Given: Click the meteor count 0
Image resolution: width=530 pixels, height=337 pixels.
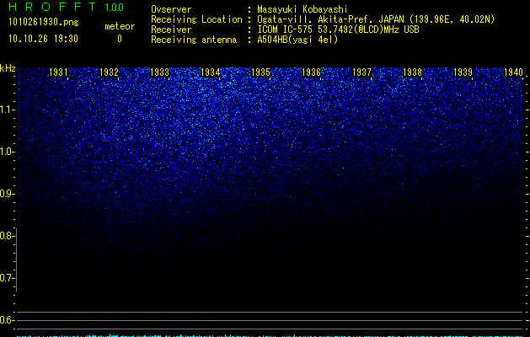Looking at the screenshot, I should pyautogui.click(x=120, y=39).
